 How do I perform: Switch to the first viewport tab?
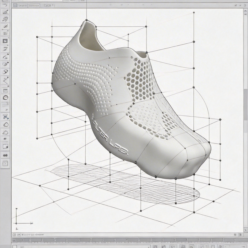(22, 5)
